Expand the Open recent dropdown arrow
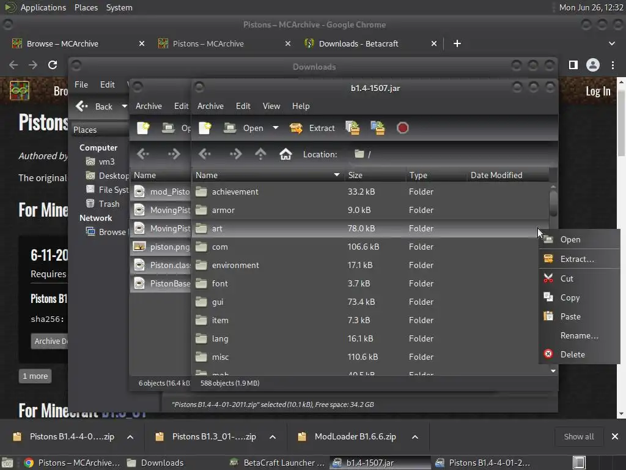The image size is (626, 470). (276, 128)
